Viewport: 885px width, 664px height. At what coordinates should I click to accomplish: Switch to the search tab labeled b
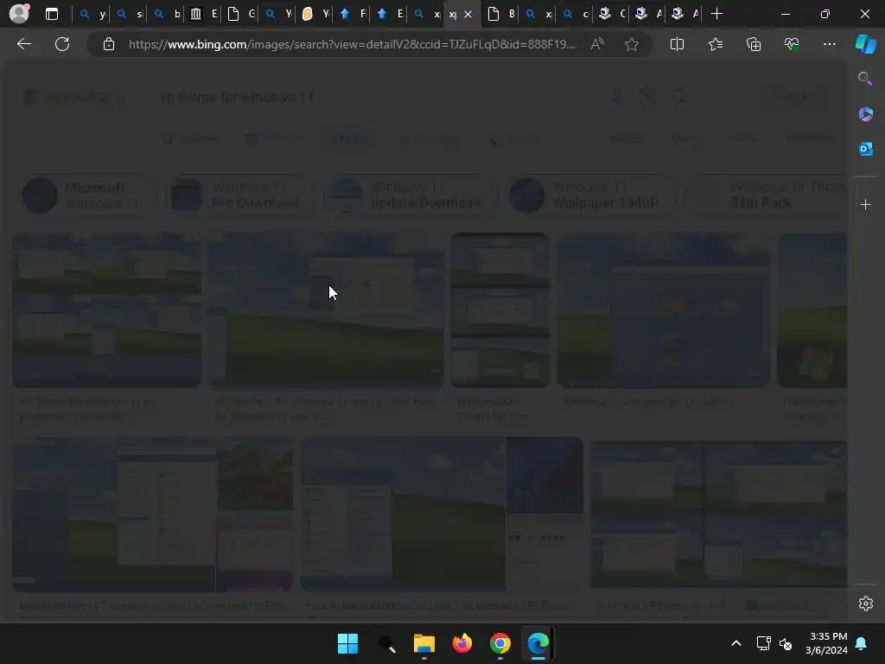point(167,14)
